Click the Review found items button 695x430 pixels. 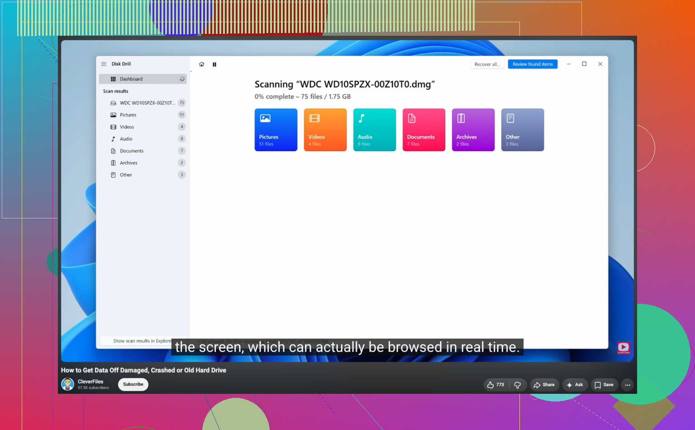tap(533, 64)
